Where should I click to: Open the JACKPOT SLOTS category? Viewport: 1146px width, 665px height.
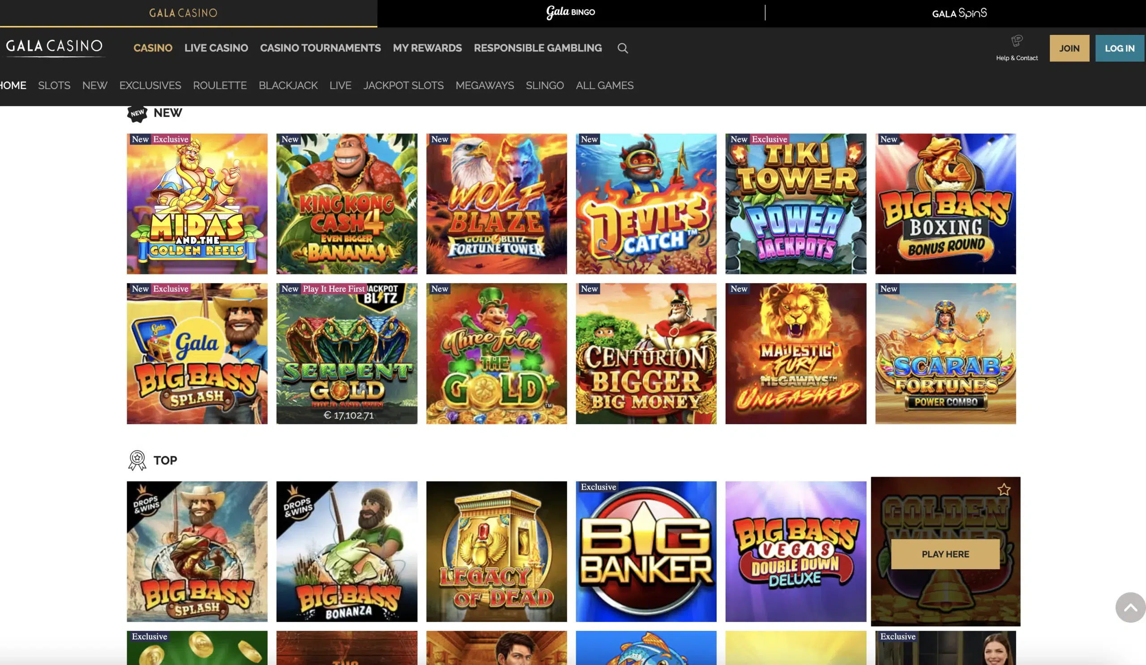point(403,85)
